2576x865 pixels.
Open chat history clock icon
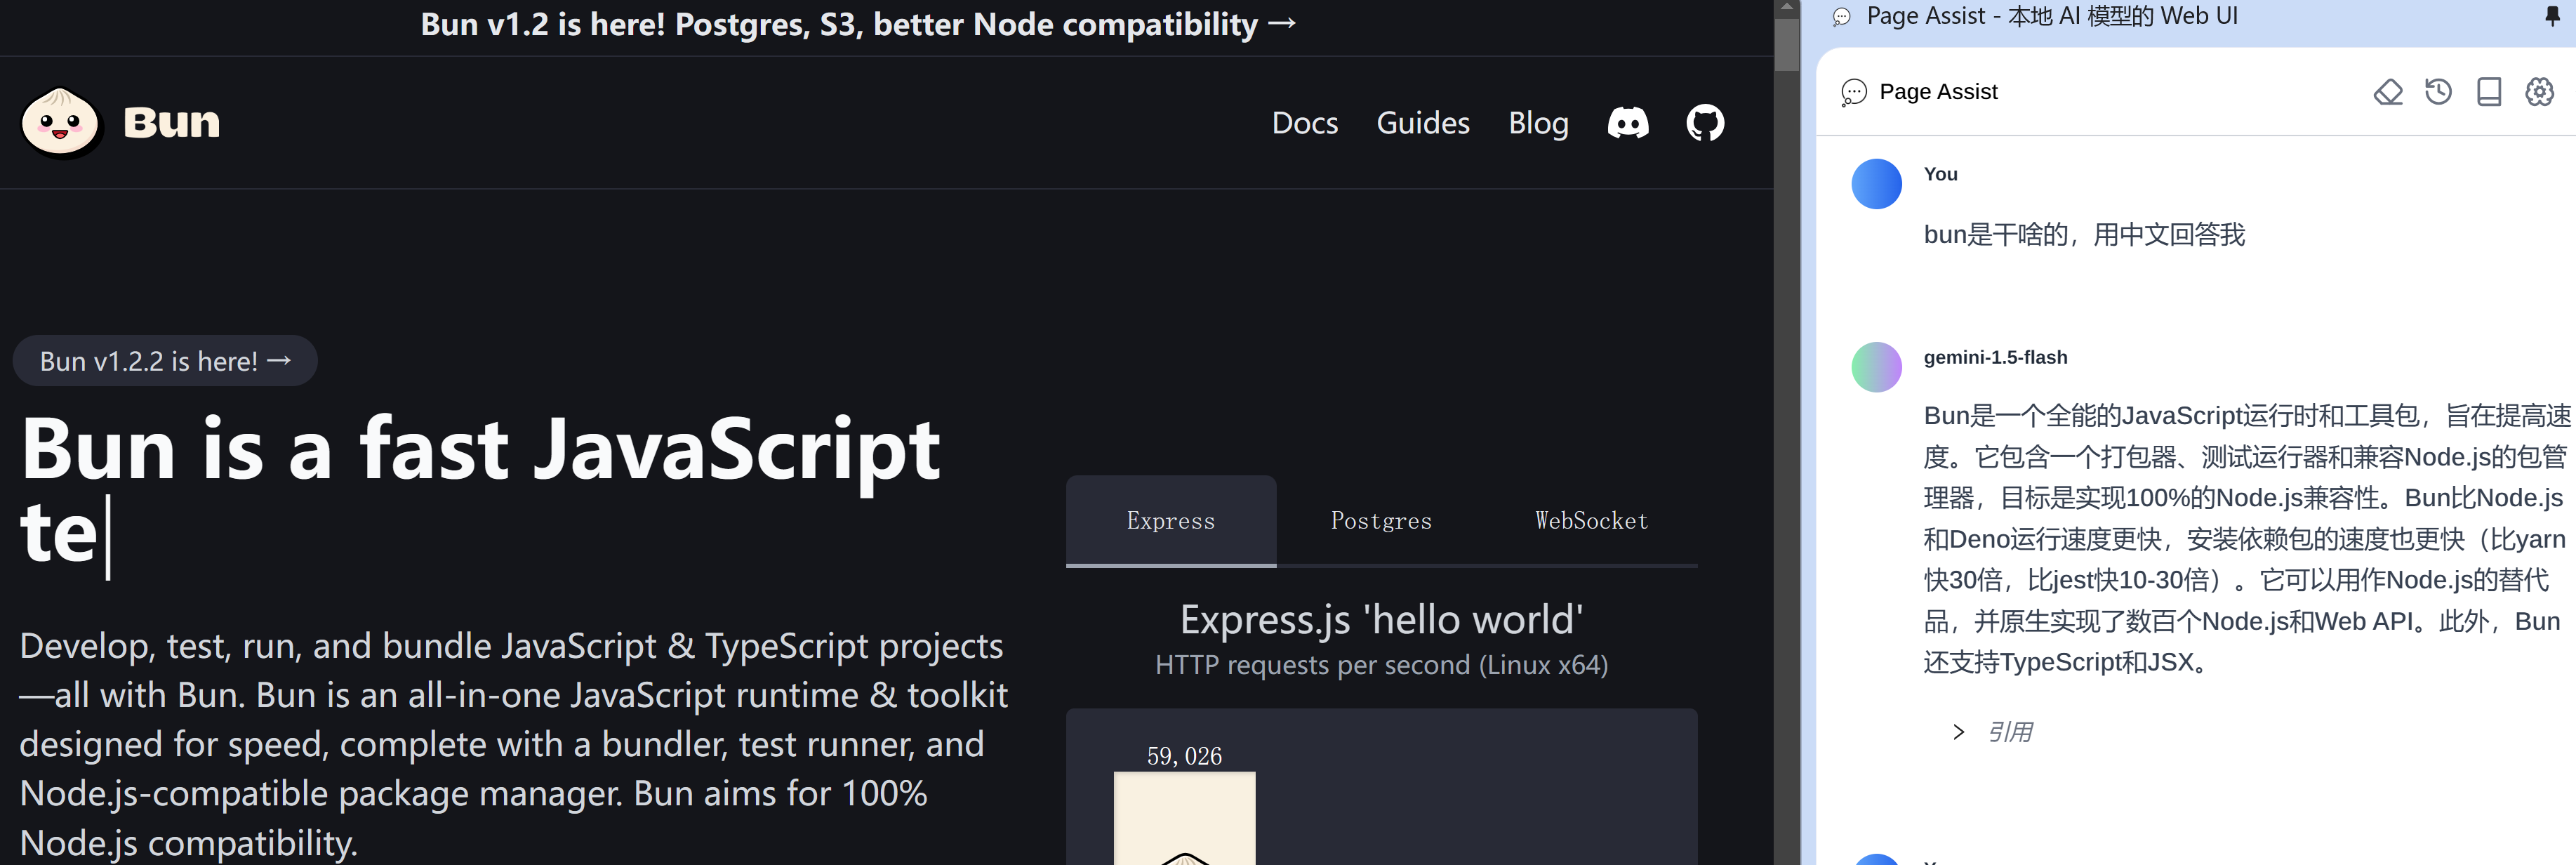(2438, 92)
